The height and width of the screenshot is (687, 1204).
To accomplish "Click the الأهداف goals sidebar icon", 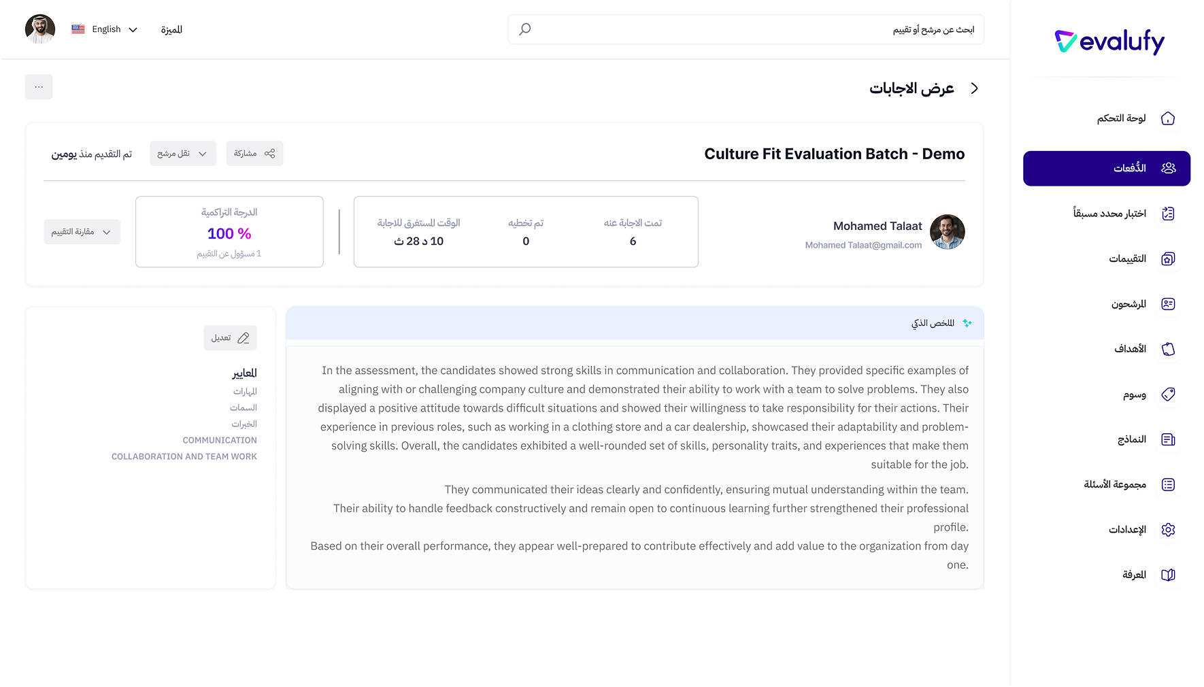I will coord(1169,349).
